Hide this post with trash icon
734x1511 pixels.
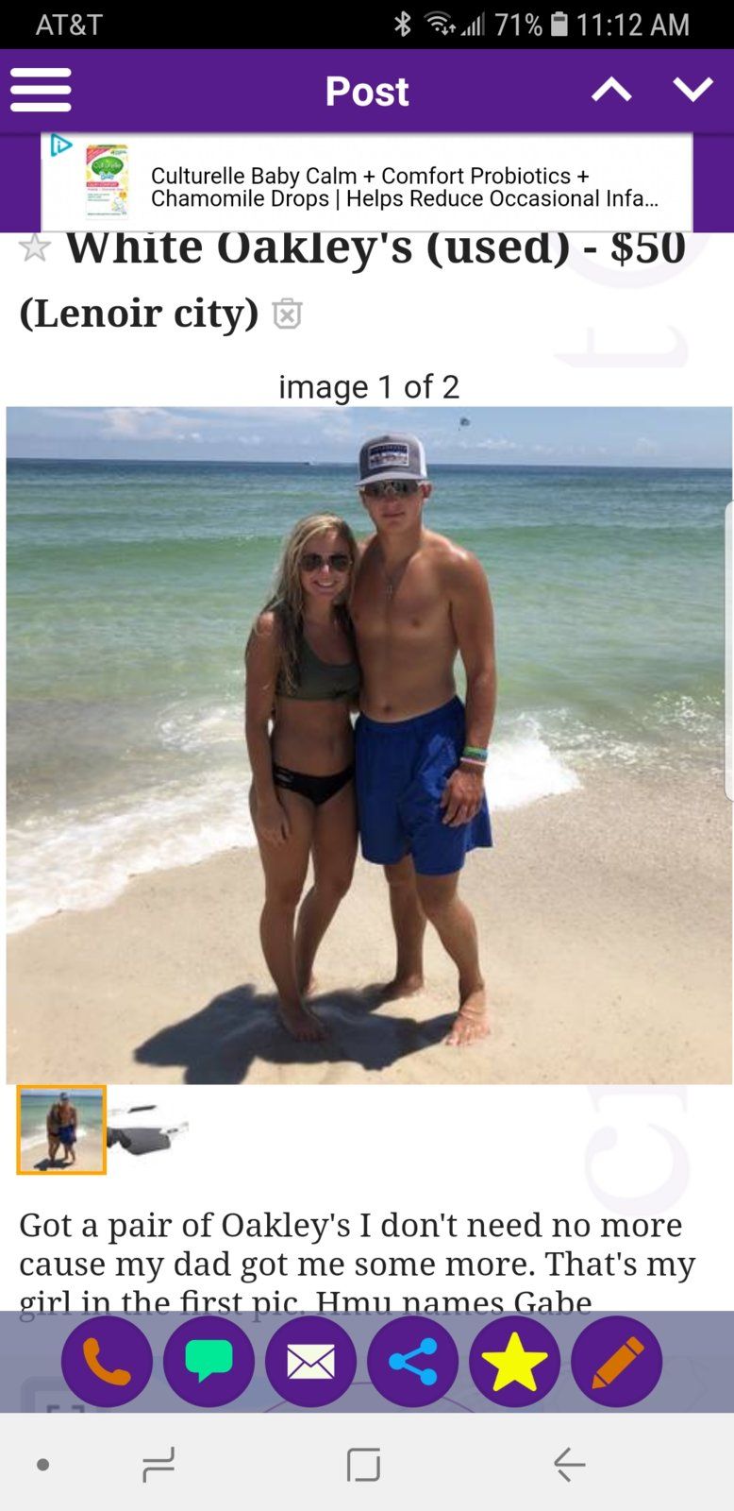pyautogui.click(x=287, y=314)
